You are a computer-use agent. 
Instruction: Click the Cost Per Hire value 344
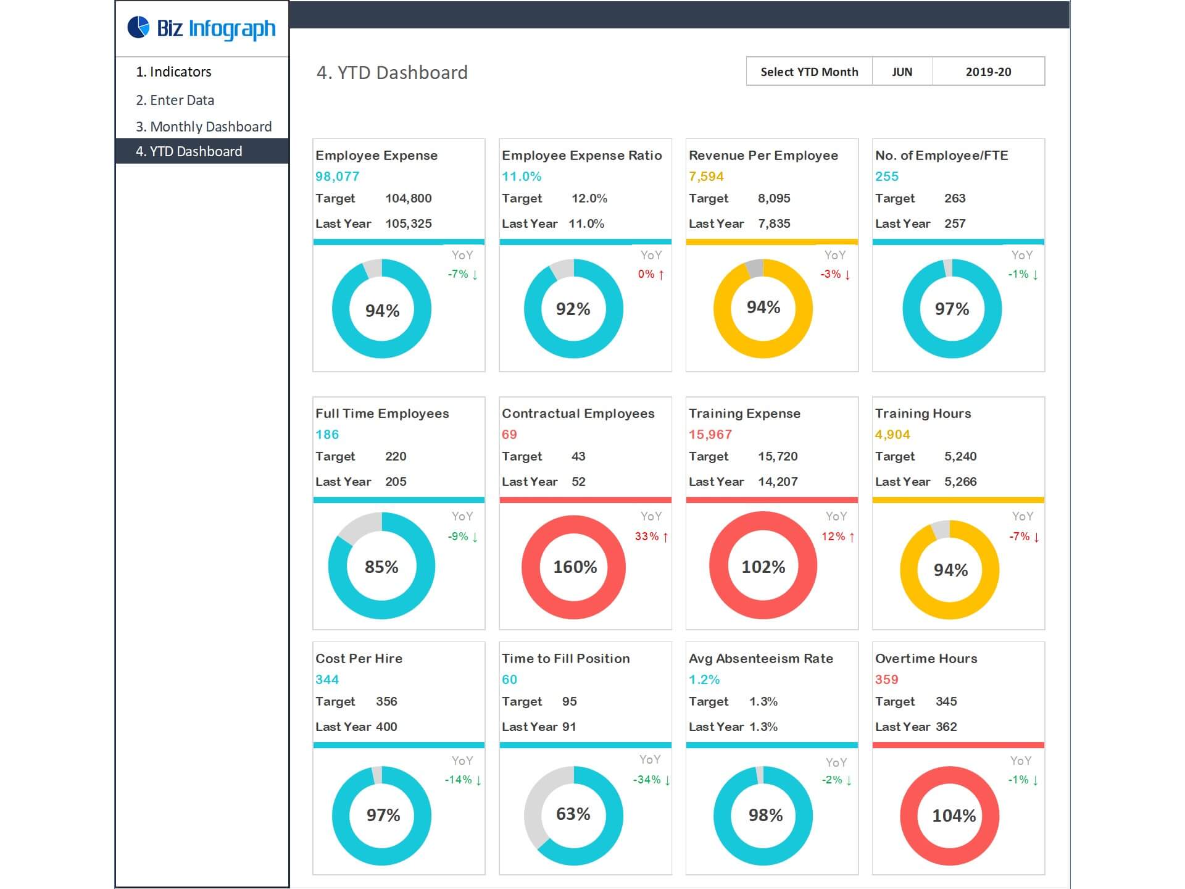click(x=327, y=680)
